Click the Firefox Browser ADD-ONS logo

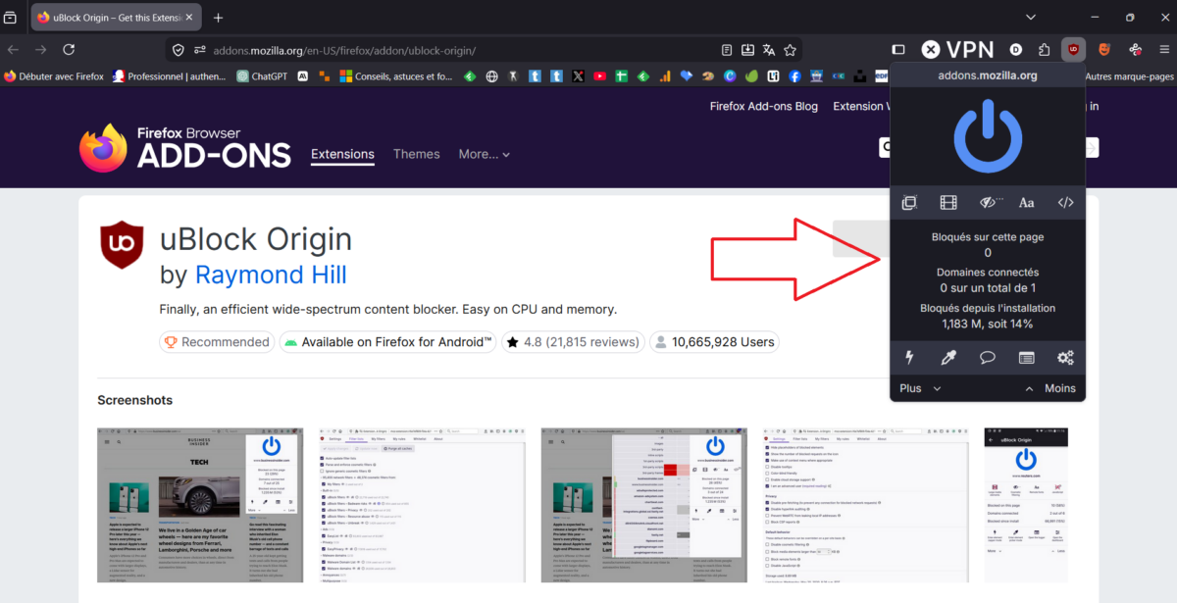pyautogui.click(x=185, y=148)
